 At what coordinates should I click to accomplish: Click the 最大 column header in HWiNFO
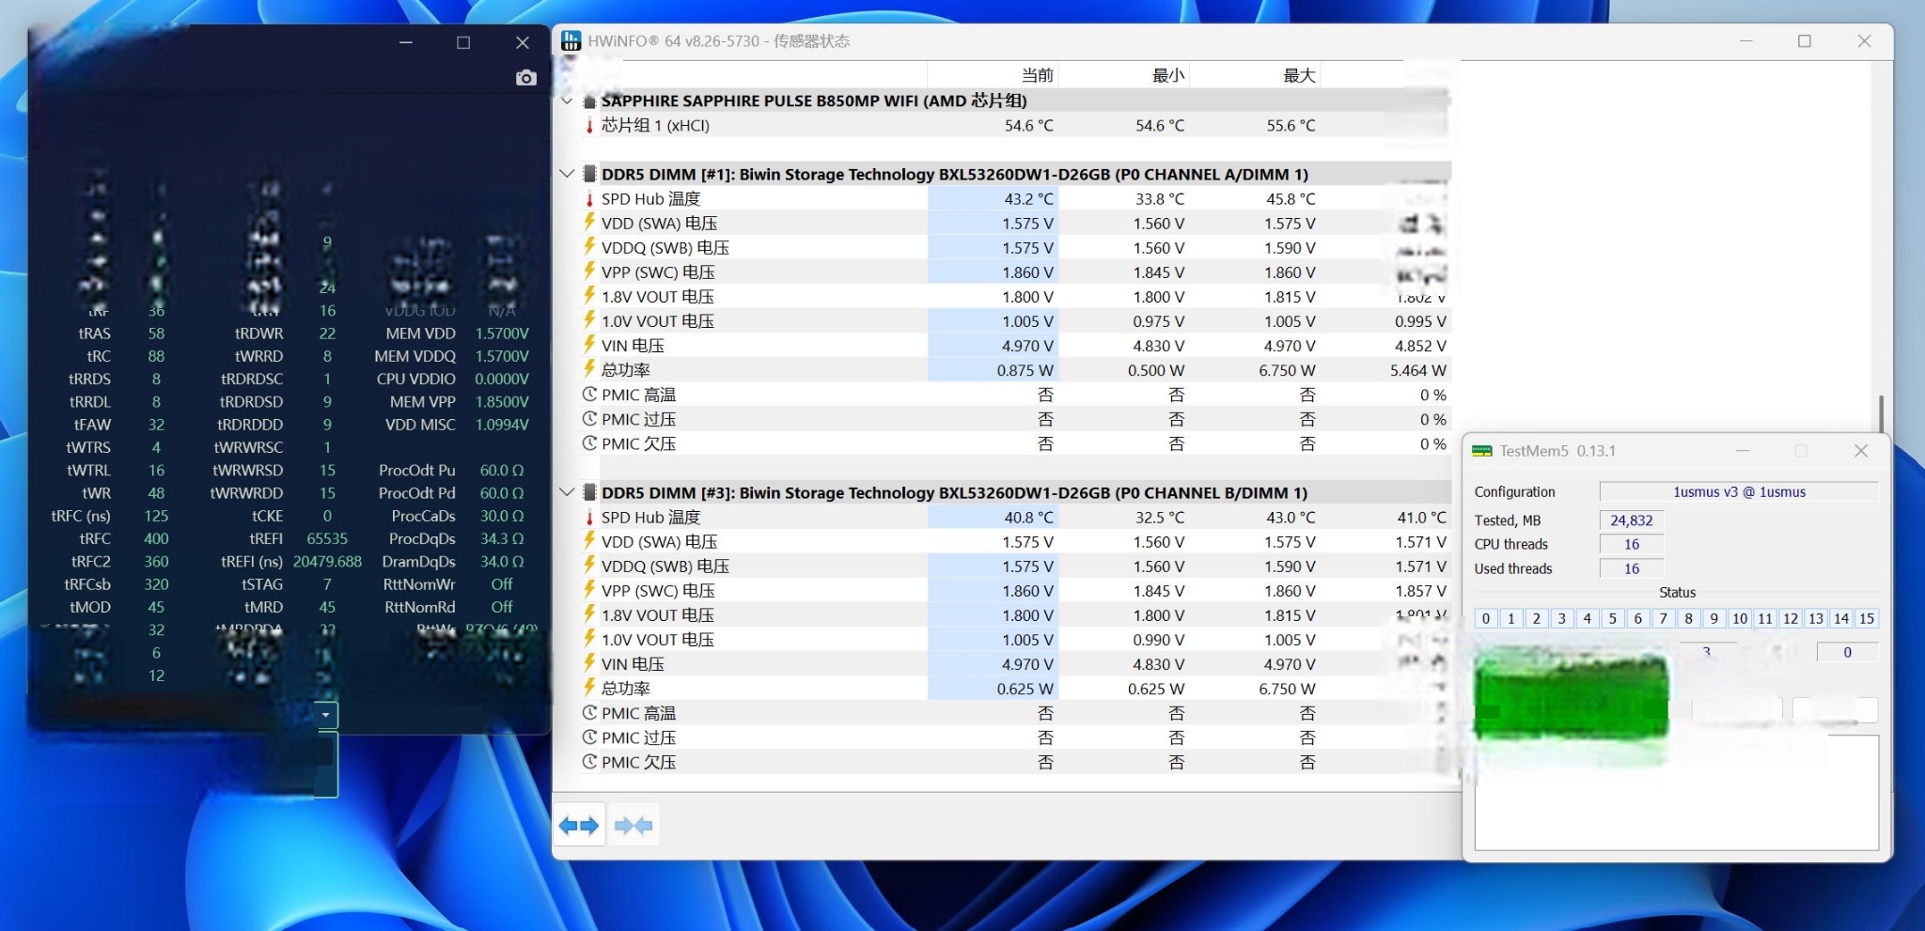pyautogui.click(x=1300, y=75)
